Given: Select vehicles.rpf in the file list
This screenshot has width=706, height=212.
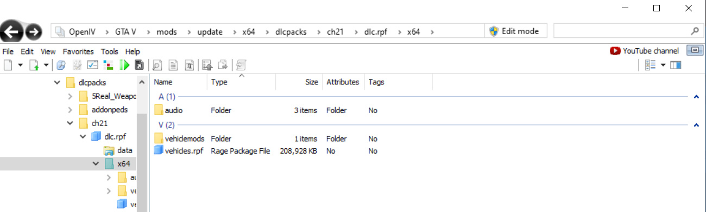Looking at the screenshot, I should 184,151.
